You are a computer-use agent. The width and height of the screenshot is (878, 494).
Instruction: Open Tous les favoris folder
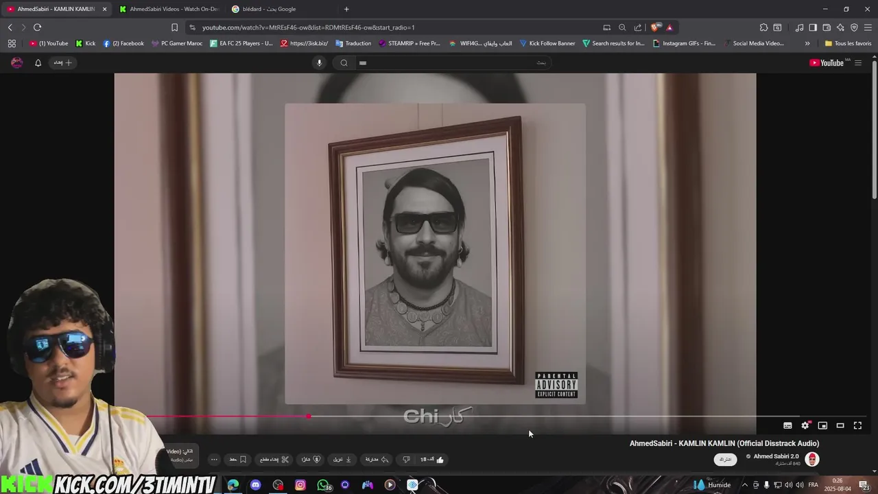(x=848, y=43)
